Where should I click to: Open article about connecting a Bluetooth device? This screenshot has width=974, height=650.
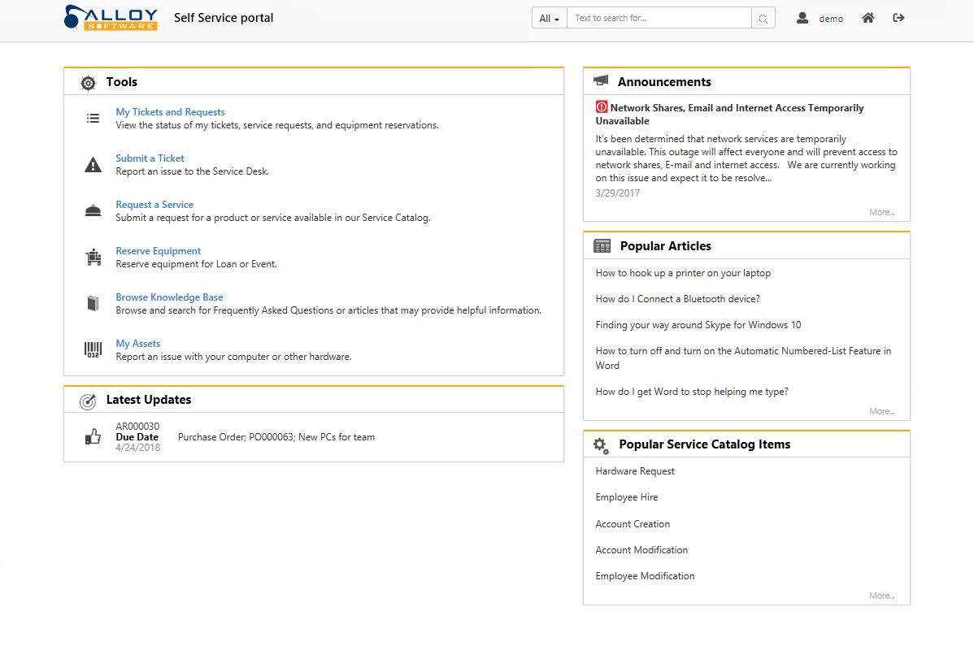tap(677, 299)
